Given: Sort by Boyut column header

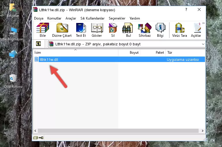Looking at the screenshot, I should (129, 53).
